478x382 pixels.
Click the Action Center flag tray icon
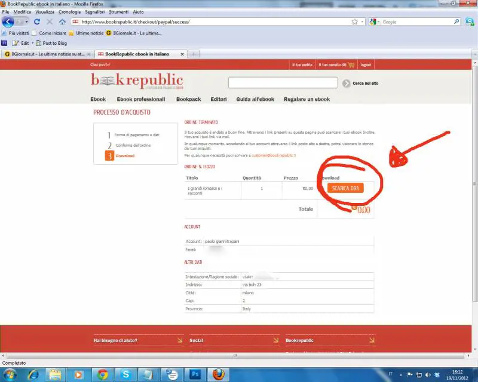click(x=410, y=375)
